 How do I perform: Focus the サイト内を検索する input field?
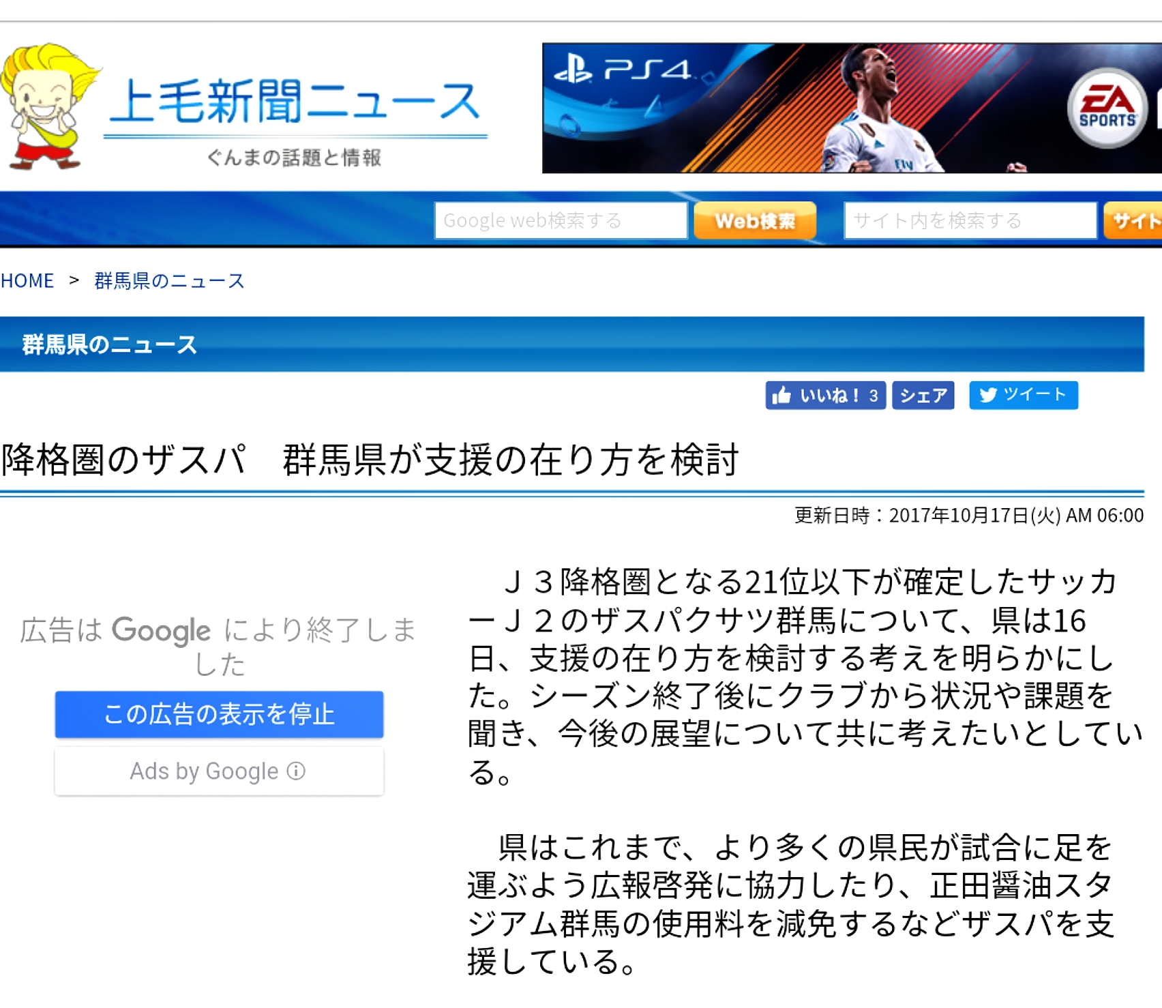969,220
